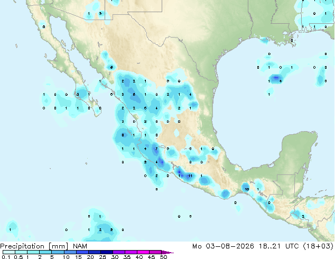Click legend label "0.5"
Screen dimensions: 335x259
point(18,257)
